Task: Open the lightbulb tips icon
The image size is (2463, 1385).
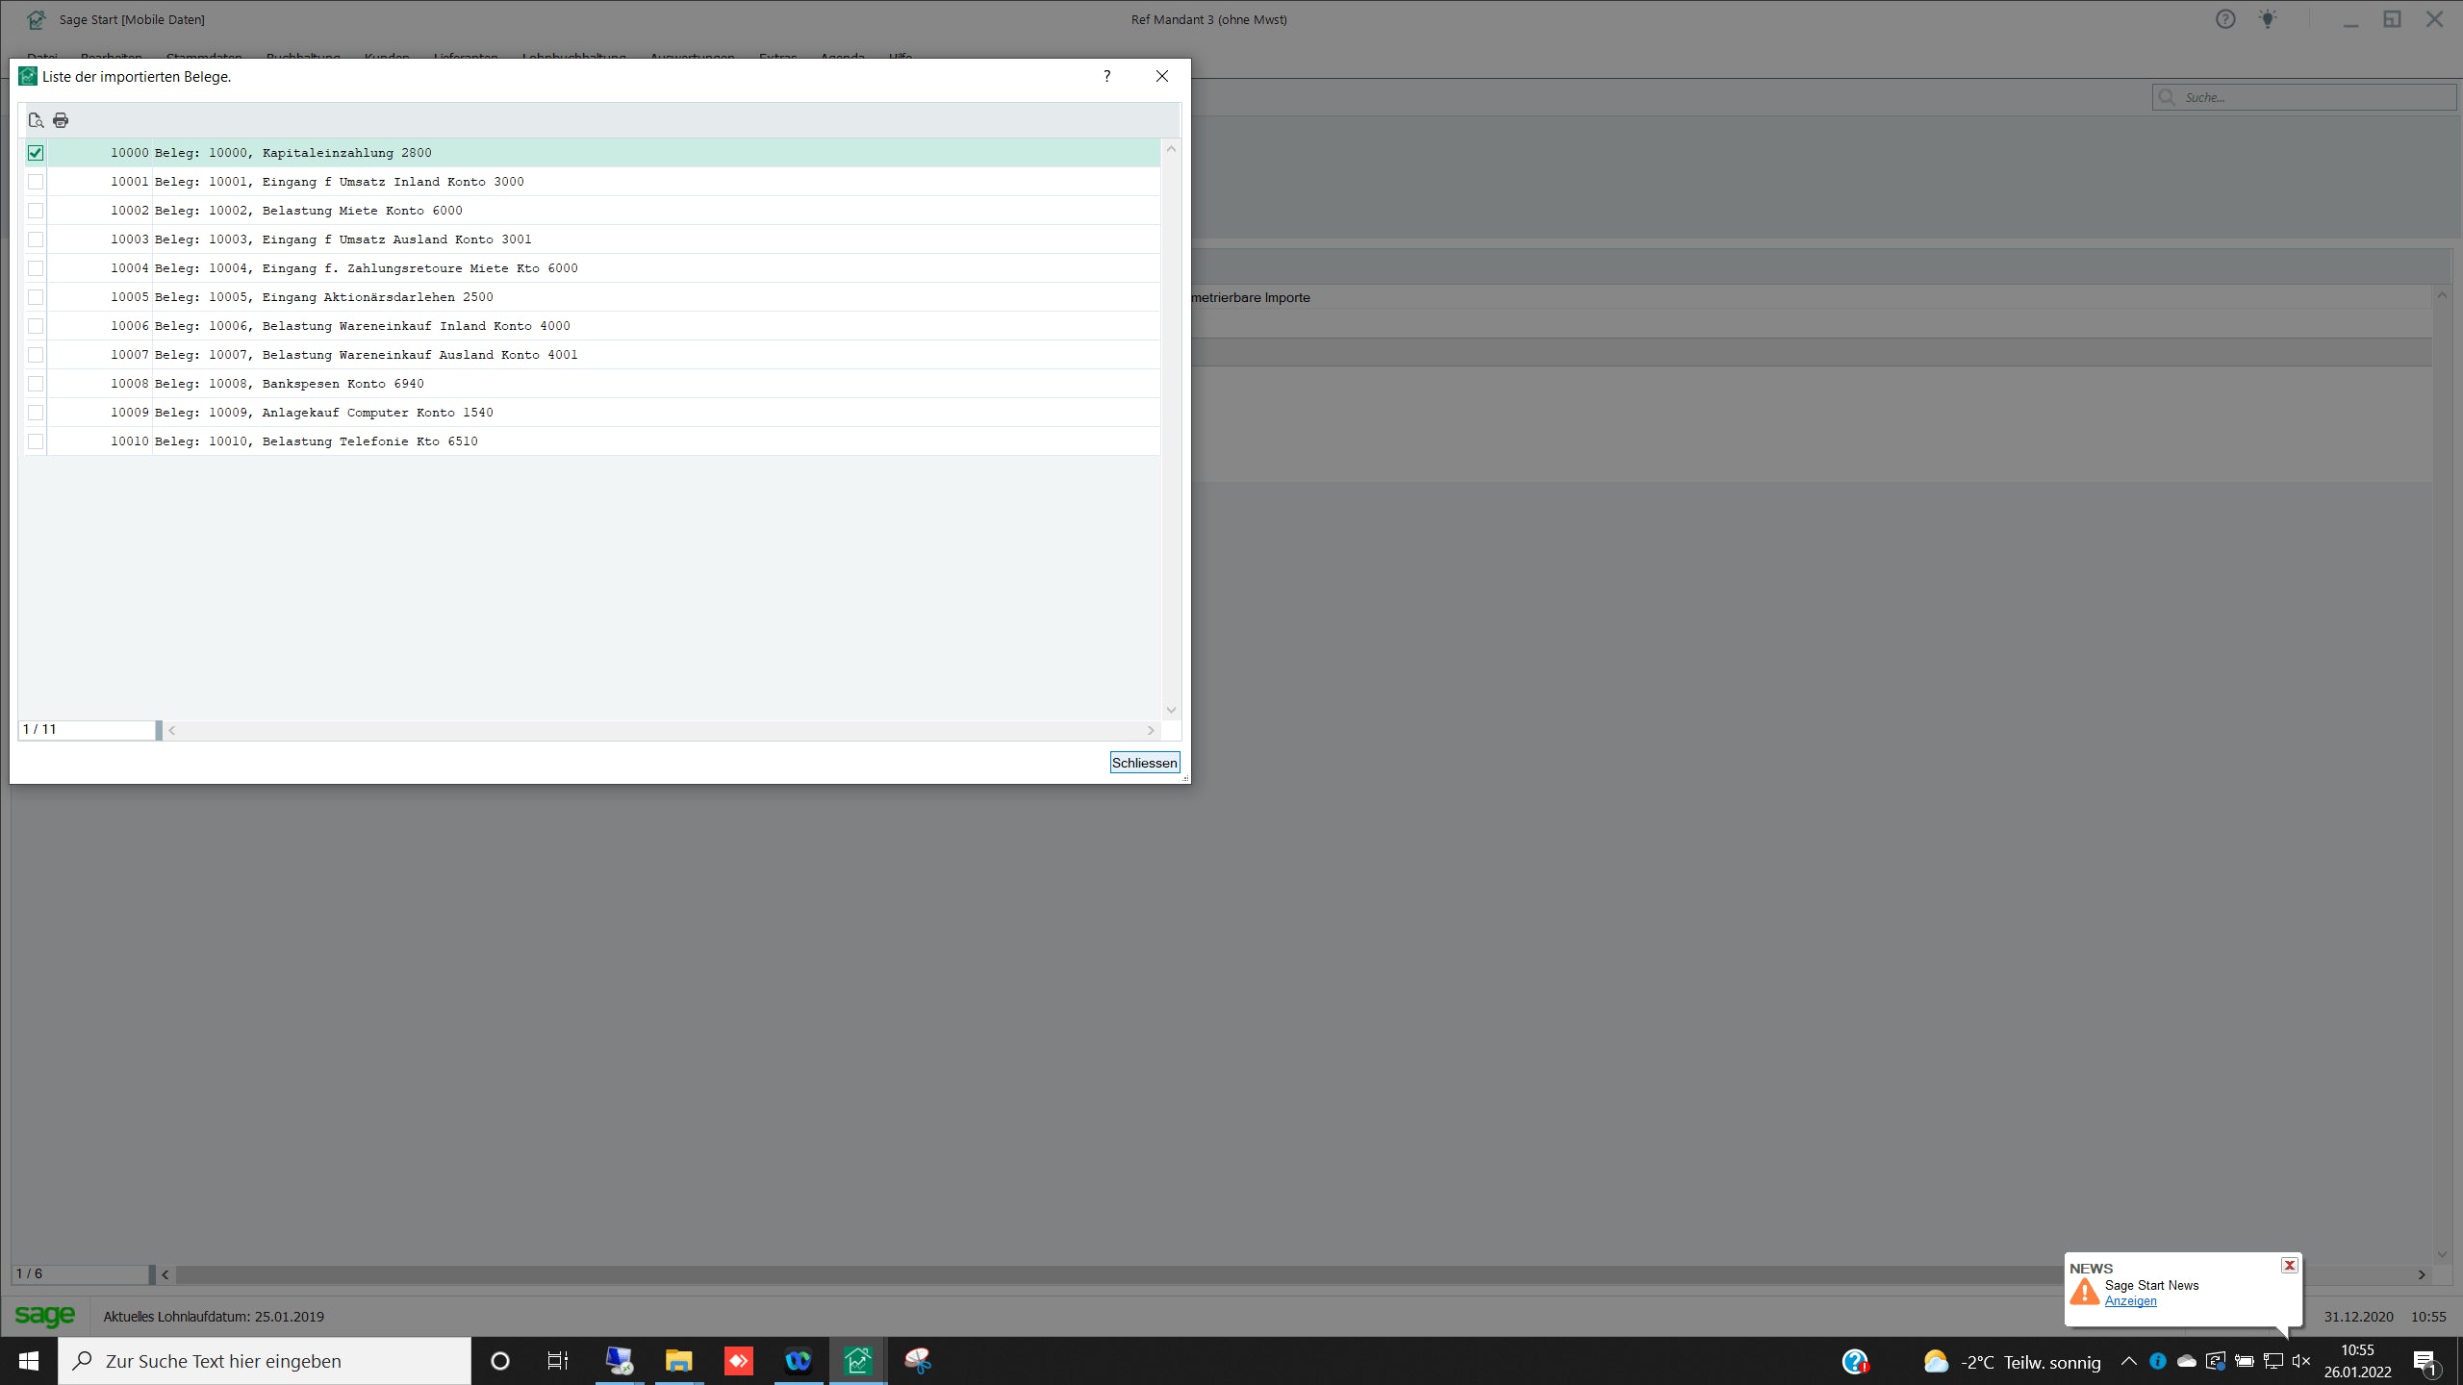Action: [2268, 19]
